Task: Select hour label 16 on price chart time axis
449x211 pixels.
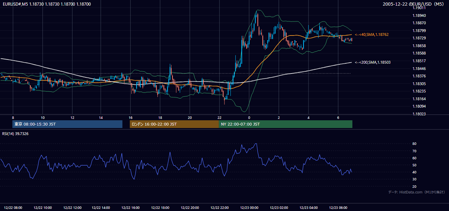Action: 131,117
